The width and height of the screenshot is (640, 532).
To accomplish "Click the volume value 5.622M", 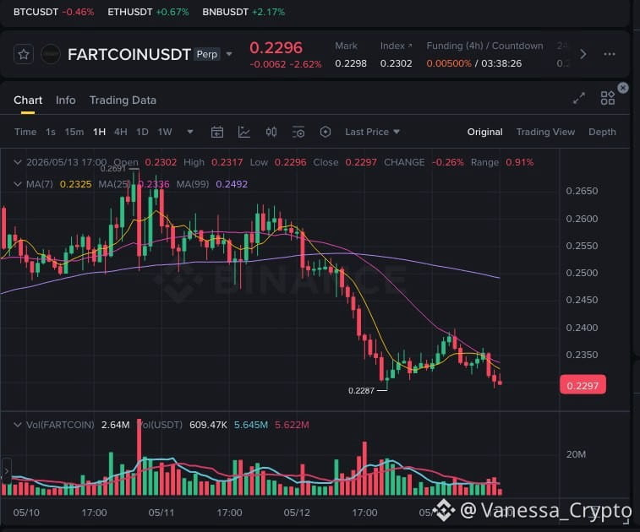I will coord(292,425).
